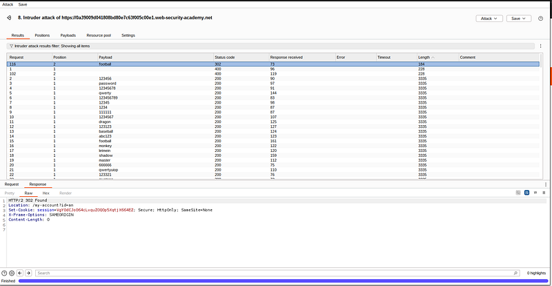Sort by the Timeout column header

tap(396, 57)
